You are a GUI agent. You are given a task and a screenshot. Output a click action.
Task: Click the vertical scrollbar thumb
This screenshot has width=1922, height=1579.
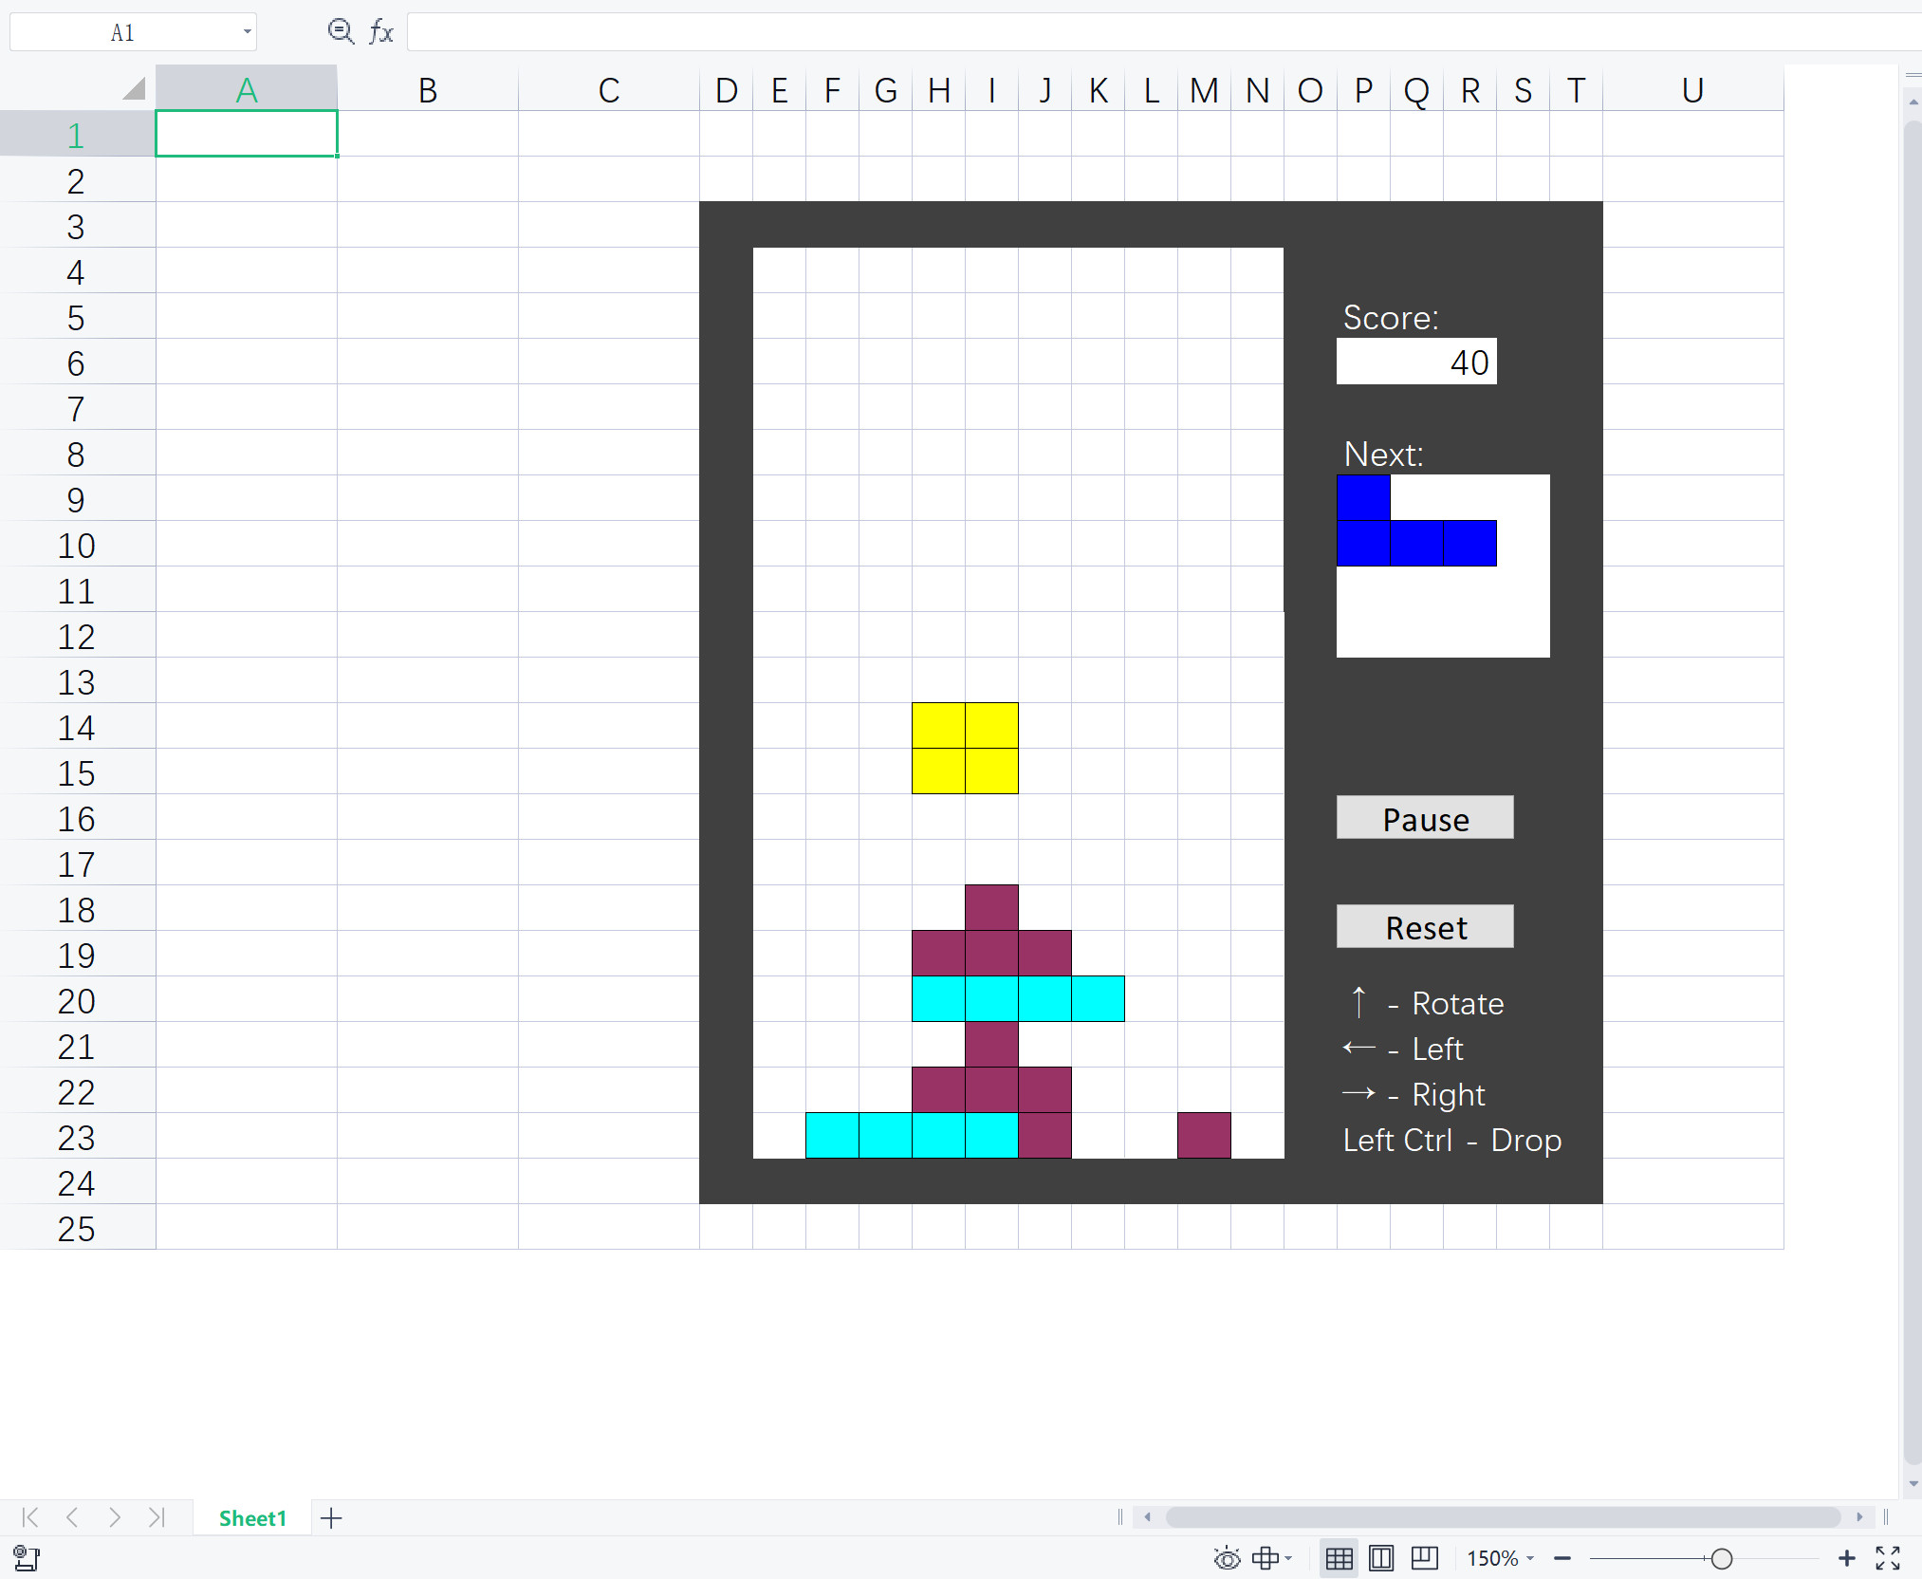[x=1913, y=792]
